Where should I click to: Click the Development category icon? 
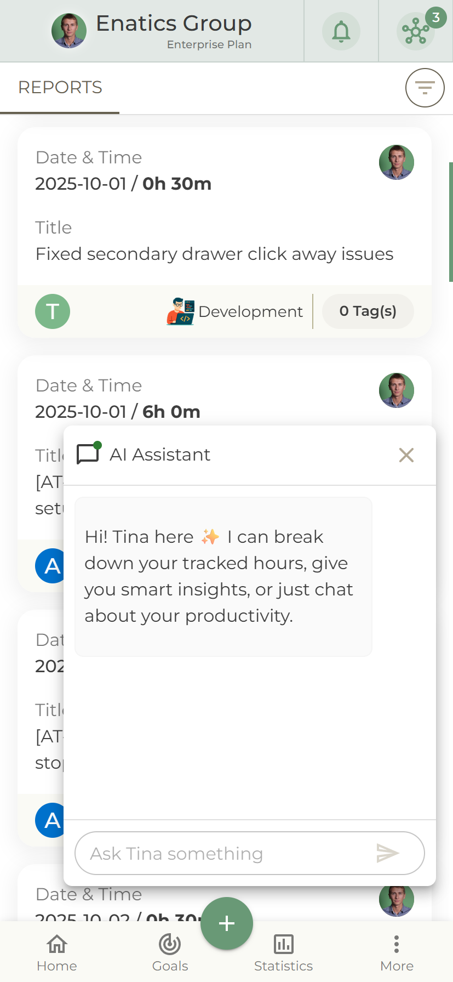coord(180,311)
